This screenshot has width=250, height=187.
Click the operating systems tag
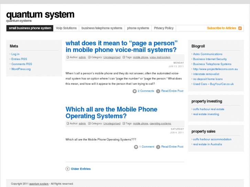coord(160,124)
